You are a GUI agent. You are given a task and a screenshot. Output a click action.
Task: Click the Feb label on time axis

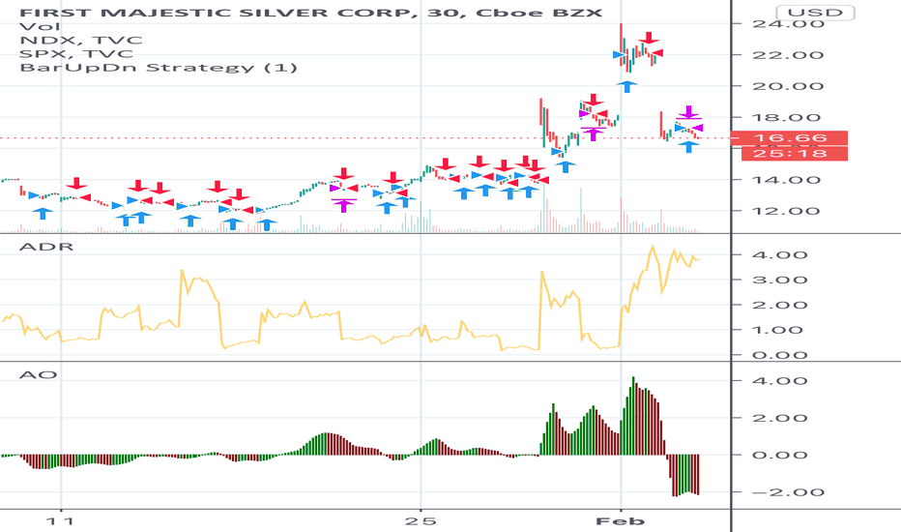pyautogui.click(x=620, y=521)
